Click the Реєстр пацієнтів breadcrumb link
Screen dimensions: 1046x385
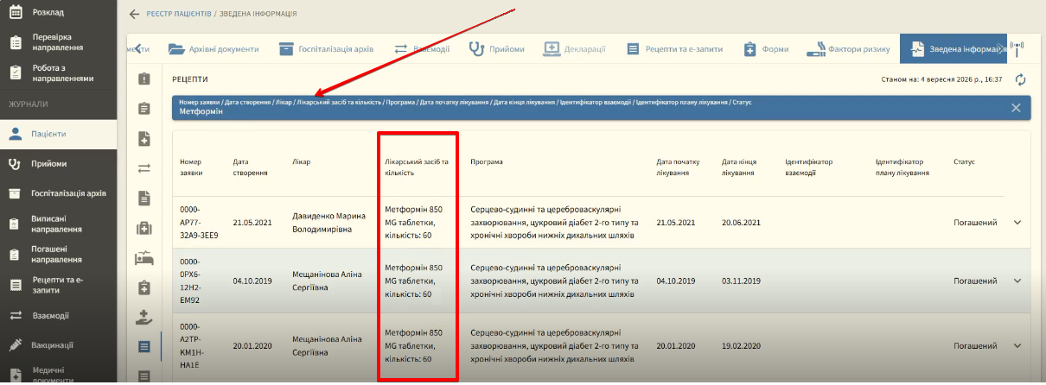pos(178,15)
